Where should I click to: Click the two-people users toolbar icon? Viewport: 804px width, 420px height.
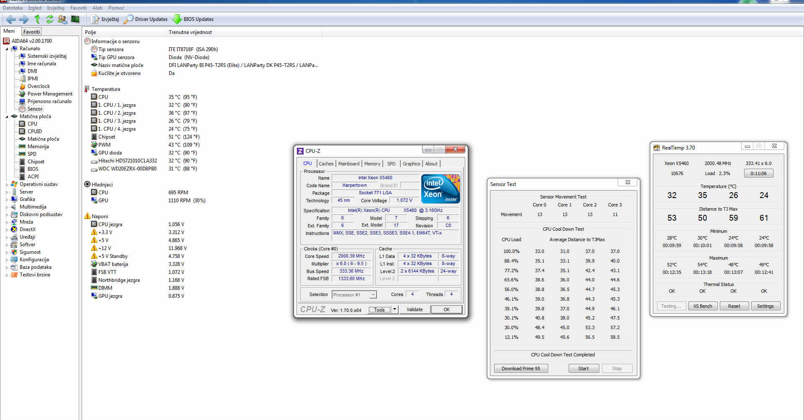[x=62, y=19]
